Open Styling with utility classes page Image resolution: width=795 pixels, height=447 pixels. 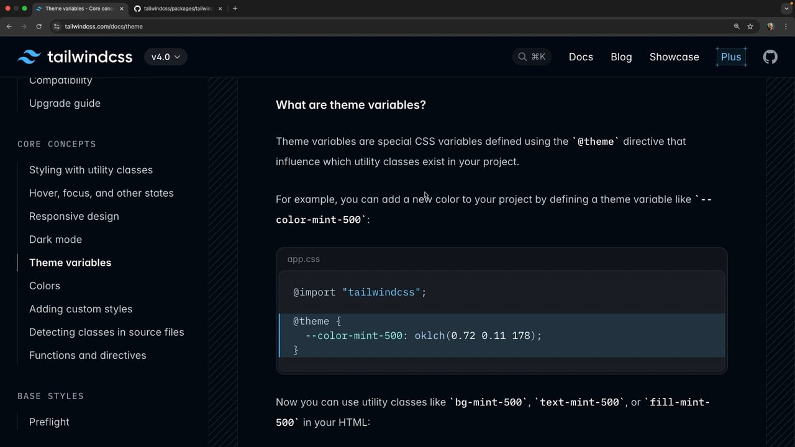tap(91, 169)
